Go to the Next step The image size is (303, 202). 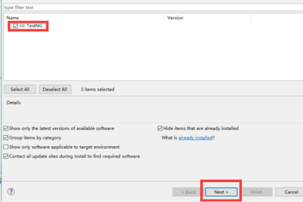point(221,192)
